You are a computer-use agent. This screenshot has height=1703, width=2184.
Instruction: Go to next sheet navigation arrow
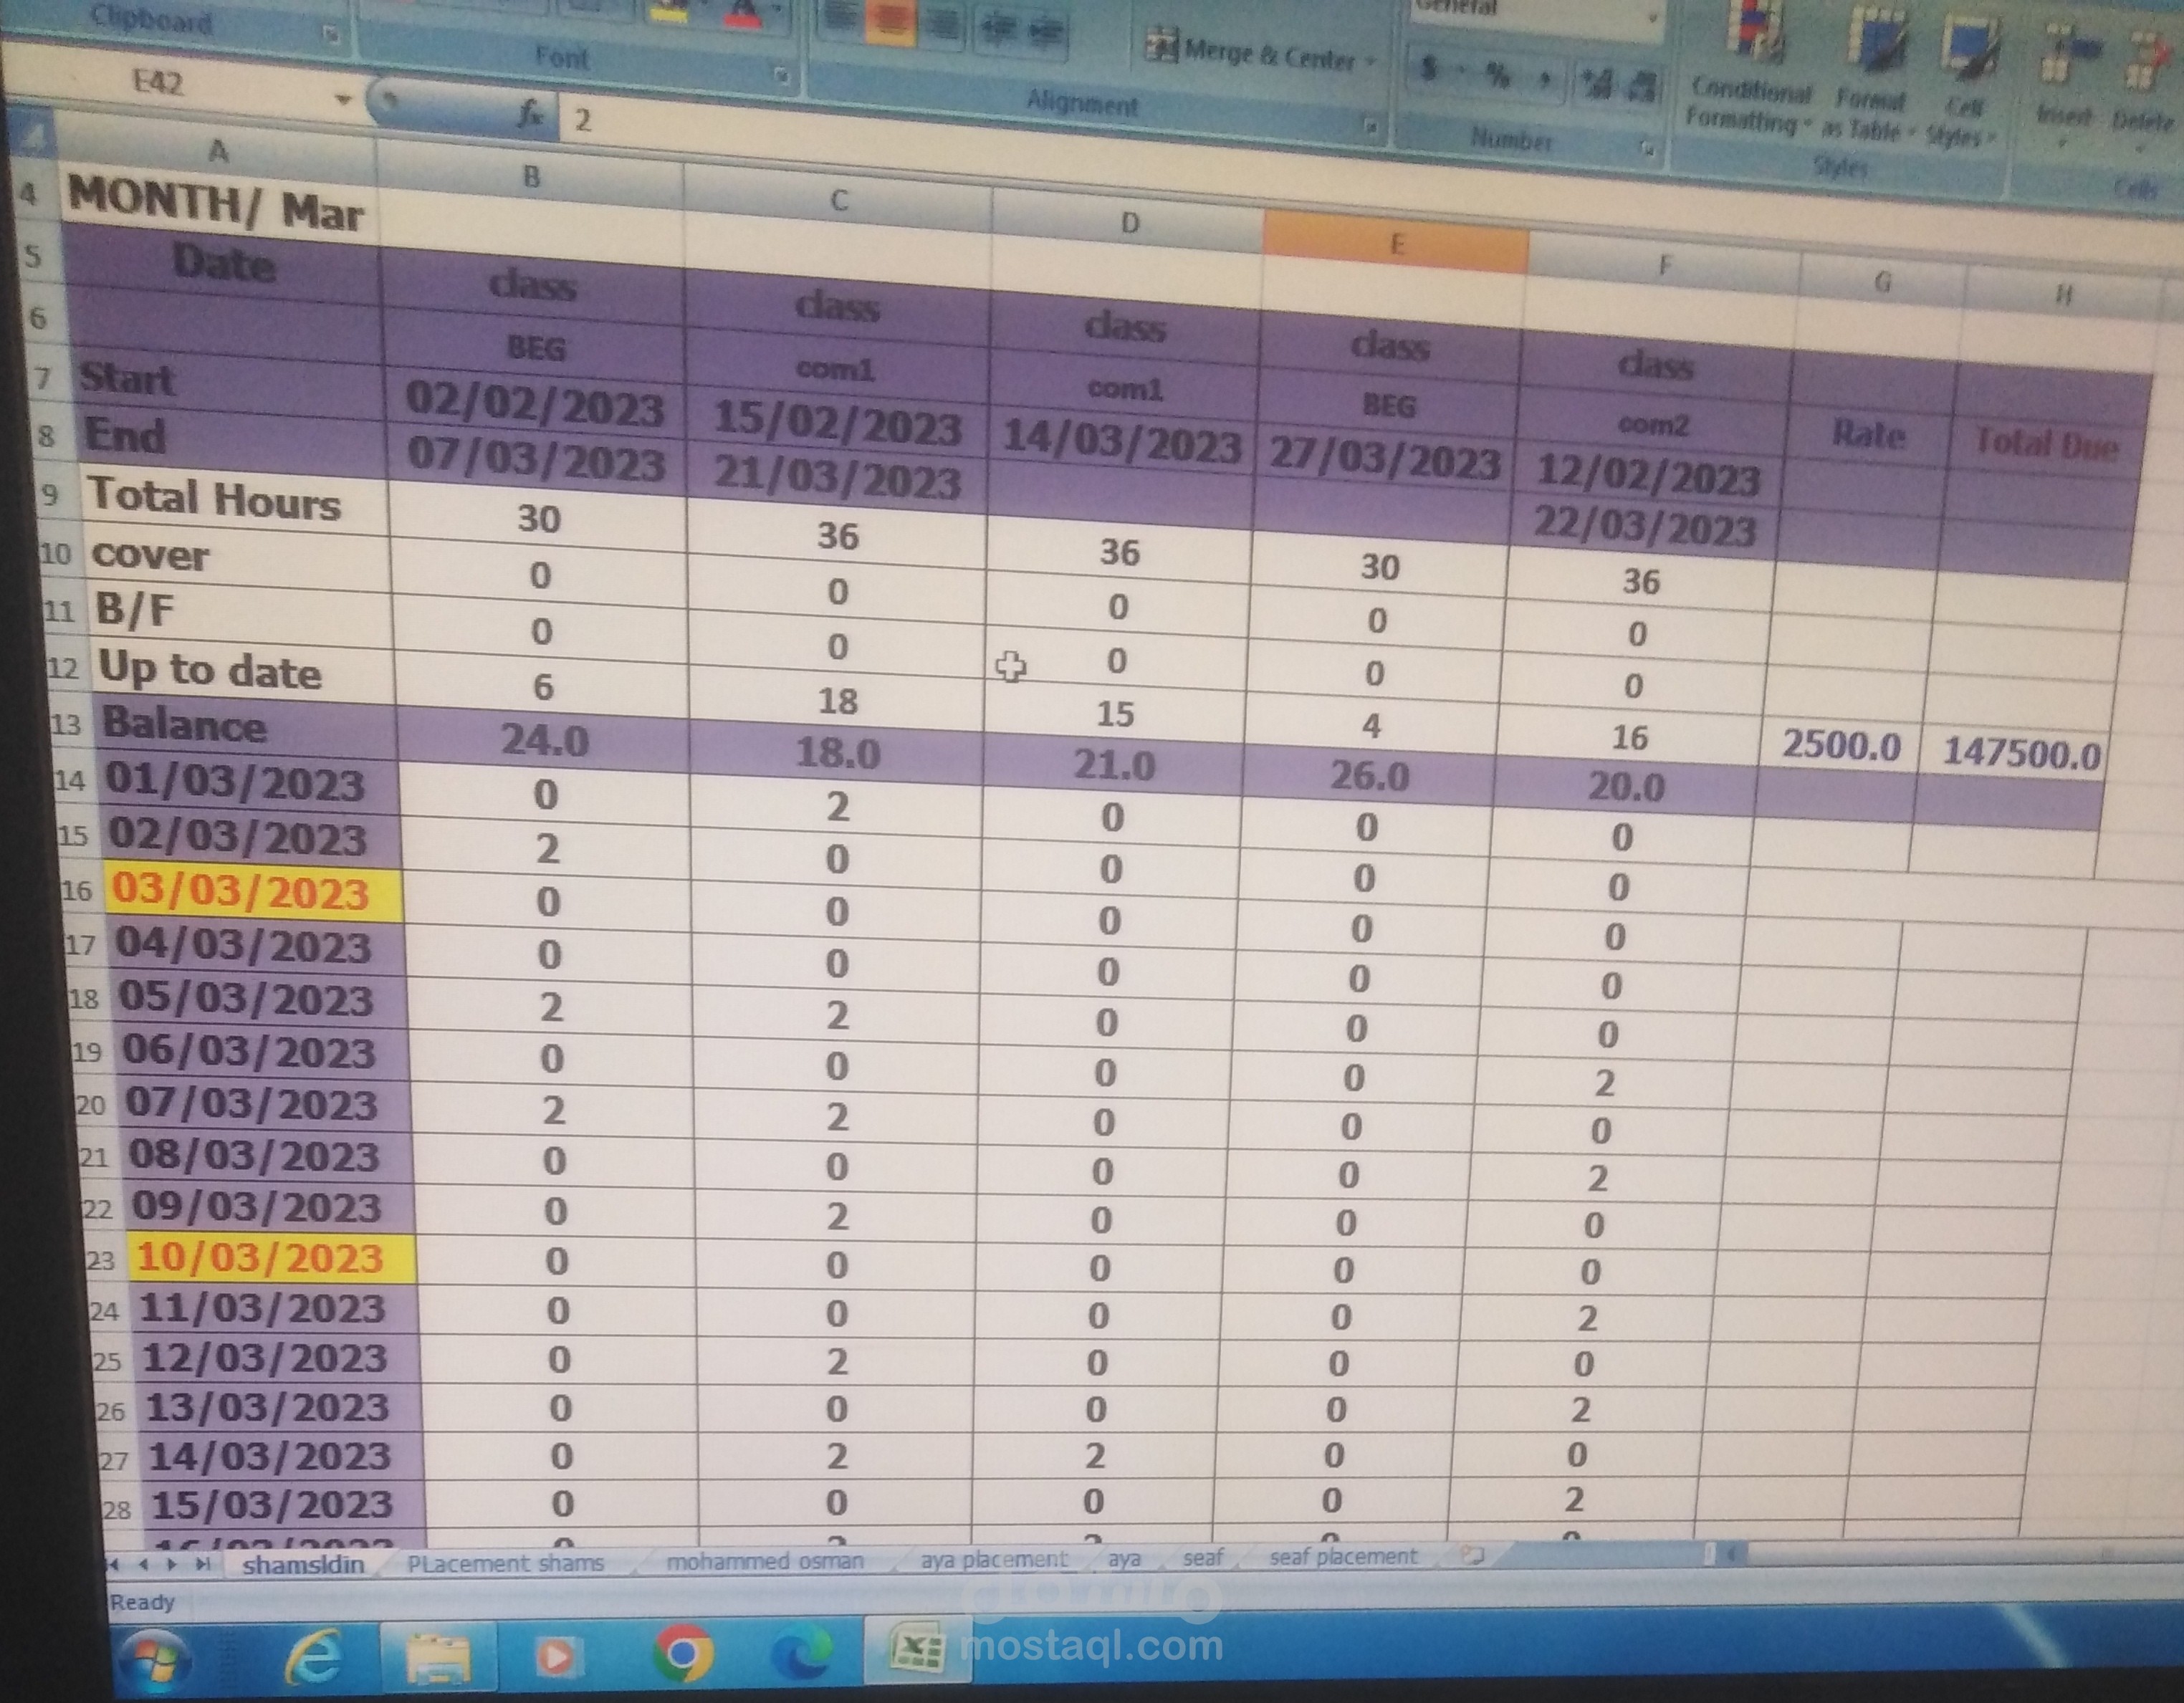[173, 1563]
